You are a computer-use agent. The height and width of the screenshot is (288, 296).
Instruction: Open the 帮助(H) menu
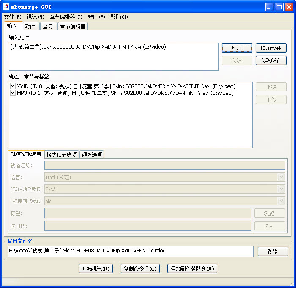[x=119, y=17]
